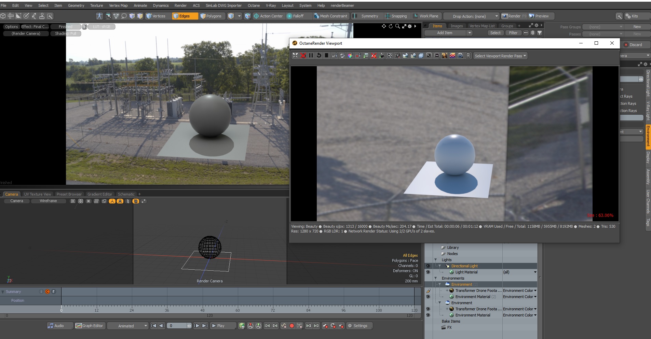The width and height of the screenshot is (651, 339).
Task: Click the film reel icon in Octane toolbar
Action: point(460,56)
